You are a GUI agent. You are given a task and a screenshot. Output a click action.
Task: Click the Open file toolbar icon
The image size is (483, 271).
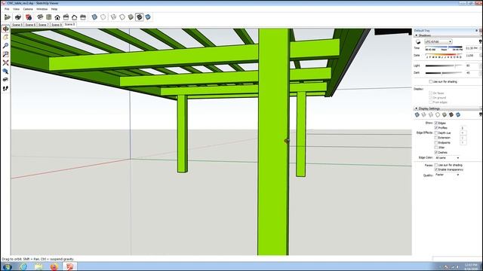8,17
